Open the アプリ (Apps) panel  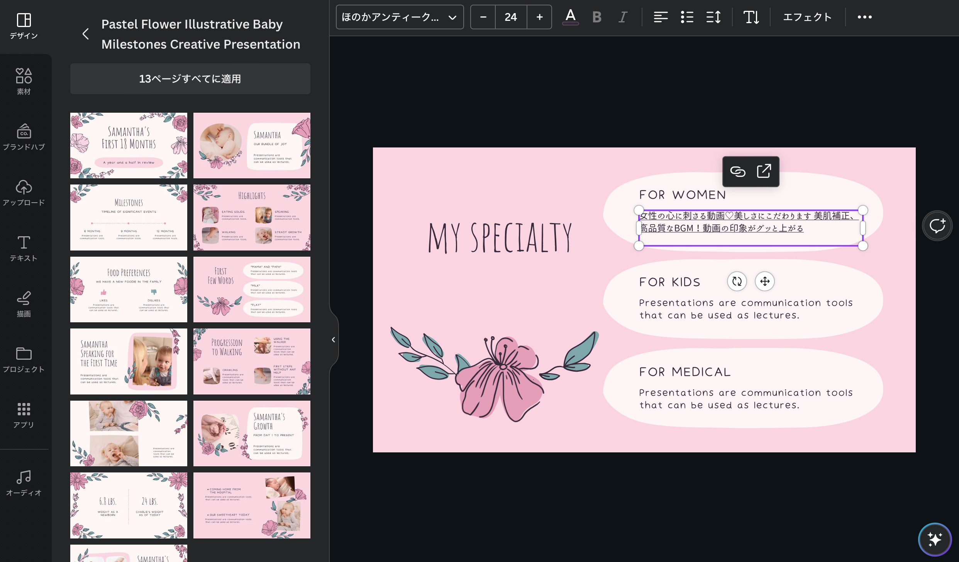pos(24,415)
